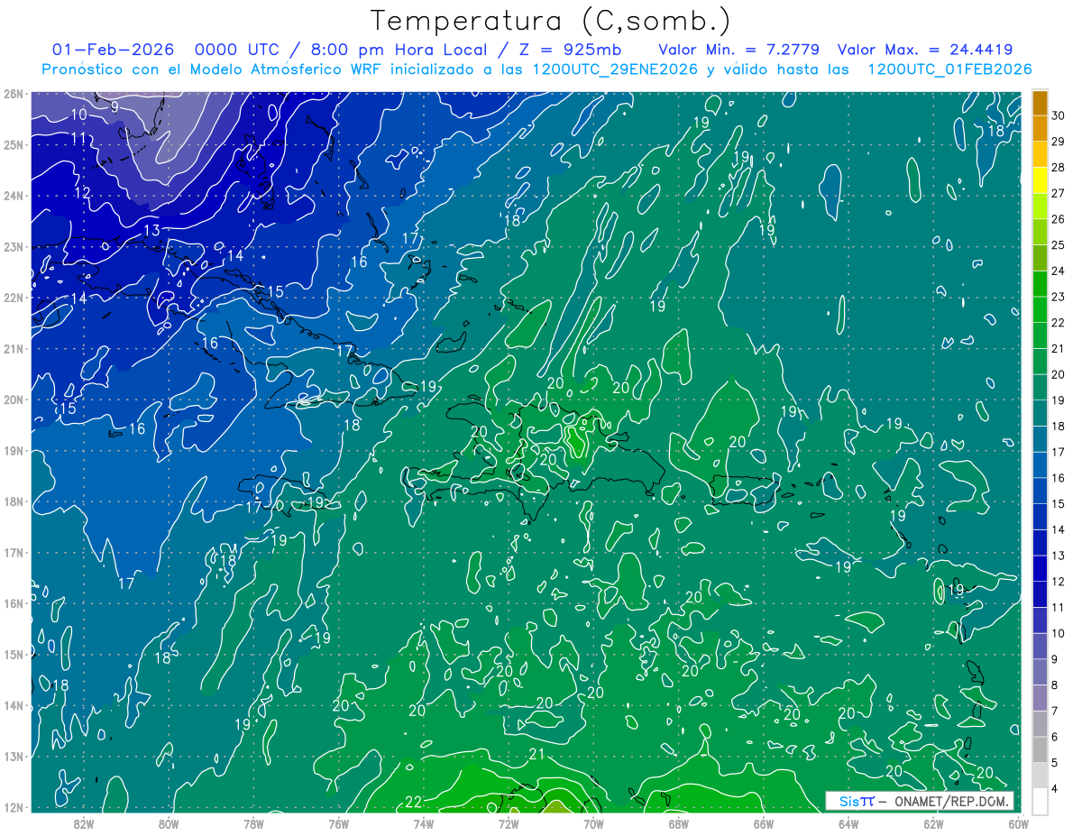Screen dimensions: 1082x836
Task: Click the yellow colorbar swatch between 27 and 28
Action: point(1040,180)
